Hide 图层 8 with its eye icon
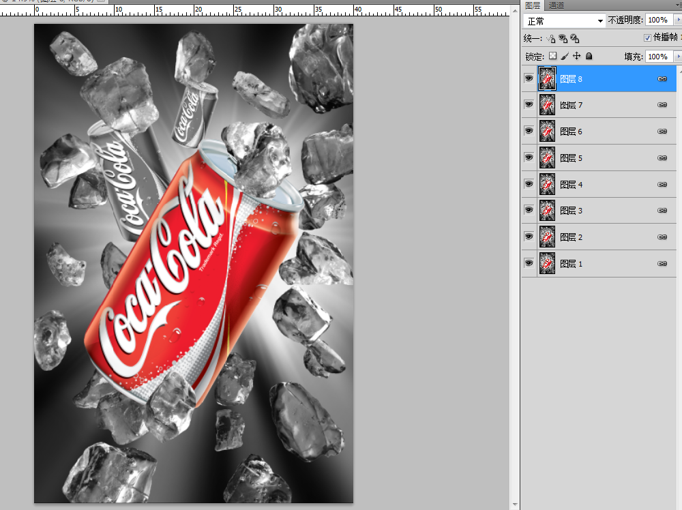Viewport: 682px width, 510px height. click(529, 78)
